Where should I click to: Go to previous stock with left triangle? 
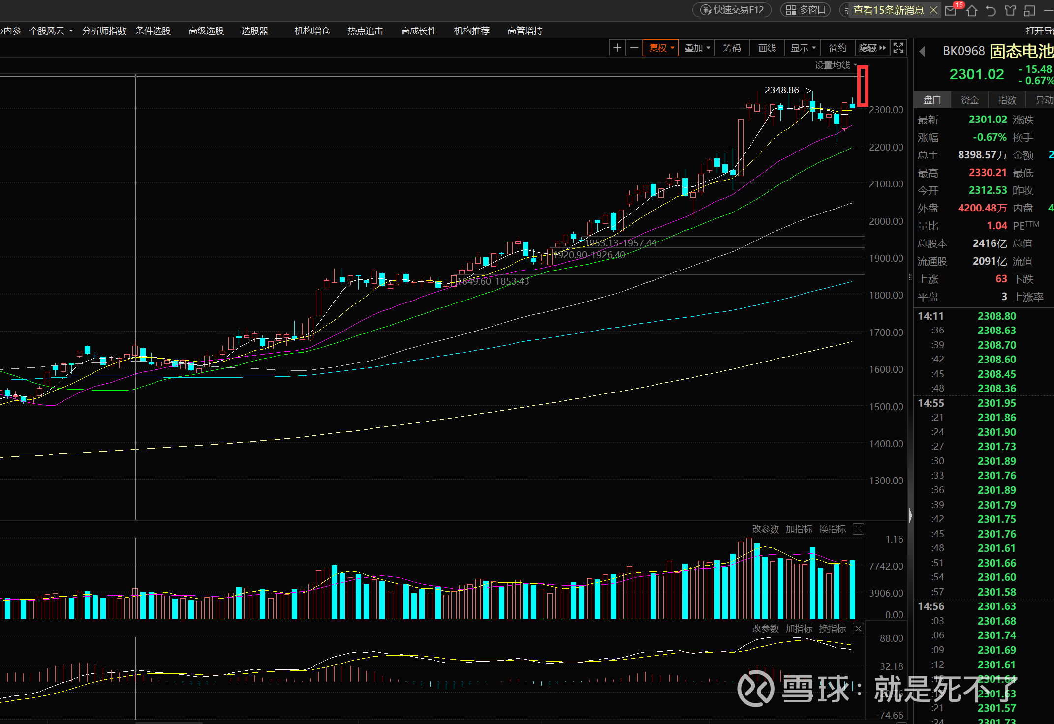click(923, 51)
